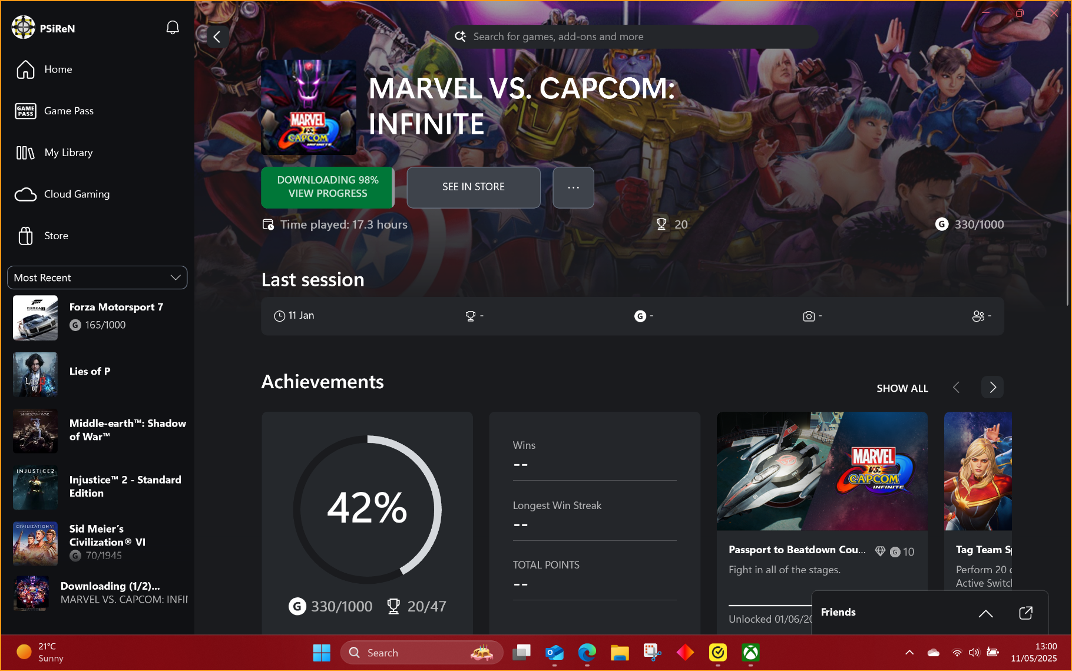The height and width of the screenshot is (671, 1072).
Task: Click the search games input field
Action: click(633, 37)
